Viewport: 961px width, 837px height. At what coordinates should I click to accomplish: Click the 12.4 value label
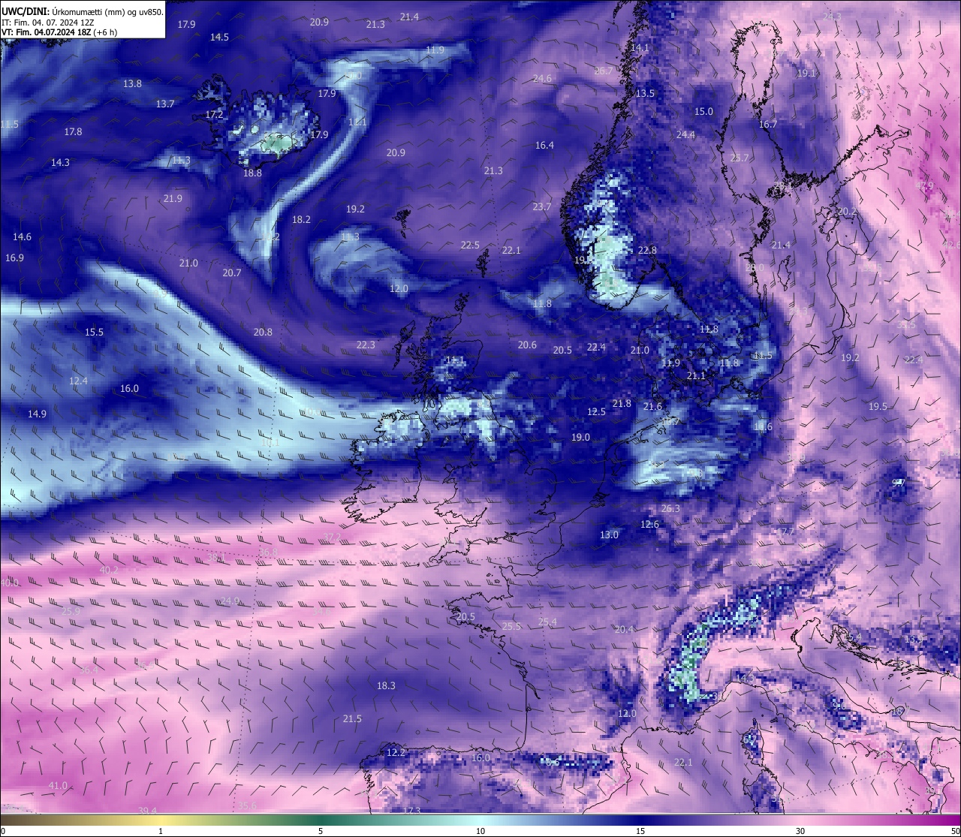pyautogui.click(x=78, y=381)
